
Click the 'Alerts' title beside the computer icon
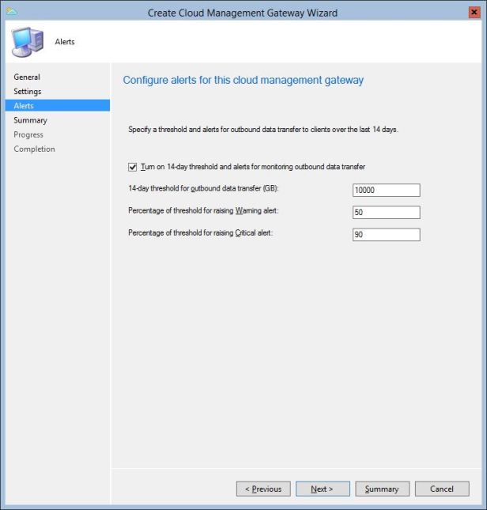click(x=65, y=42)
